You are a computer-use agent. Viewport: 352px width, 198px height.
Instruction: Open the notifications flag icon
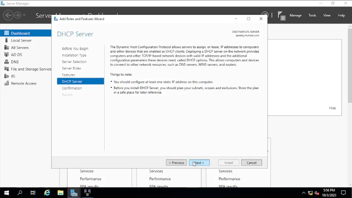[280, 15]
